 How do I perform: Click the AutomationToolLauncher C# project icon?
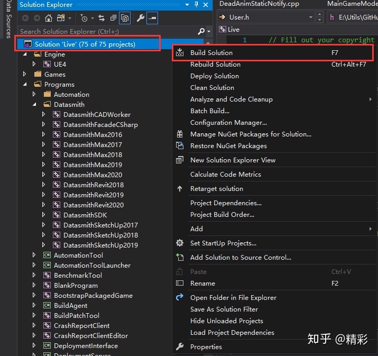(x=47, y=266)
